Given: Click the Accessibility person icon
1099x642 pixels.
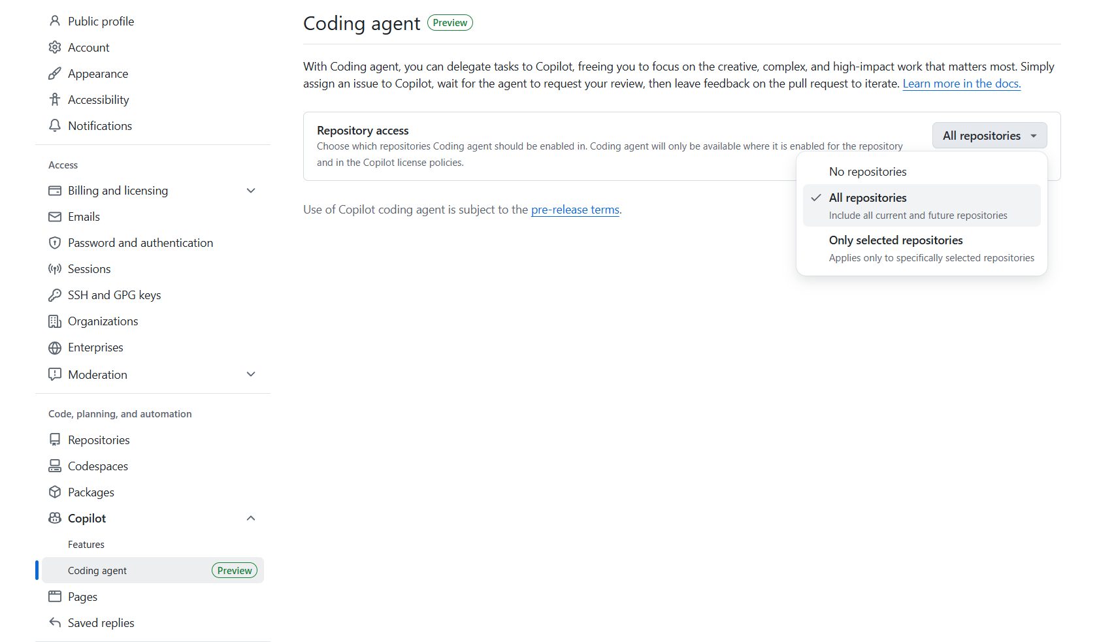Looking at the screenshot, I should [x=55, y=99].
